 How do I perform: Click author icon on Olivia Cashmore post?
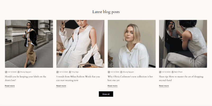(121, 72)
